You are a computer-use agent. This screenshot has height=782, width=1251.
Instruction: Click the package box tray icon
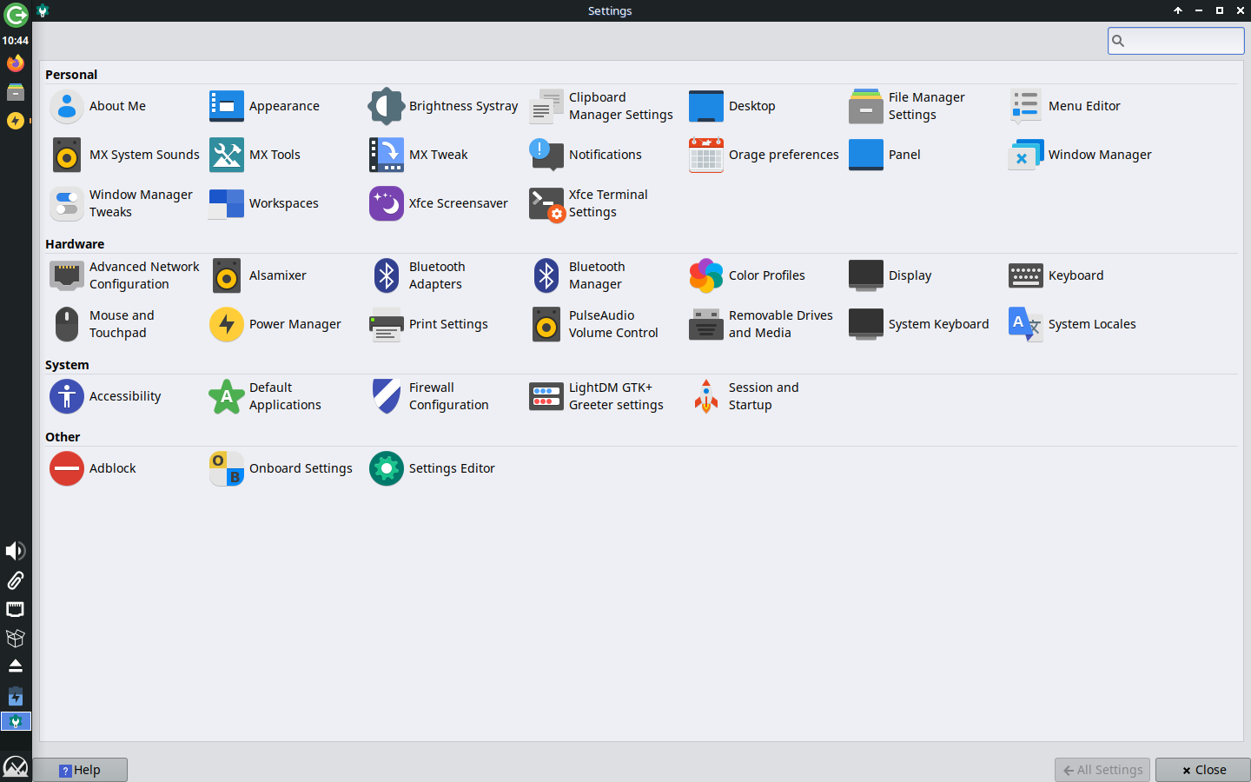click(16, 639)
